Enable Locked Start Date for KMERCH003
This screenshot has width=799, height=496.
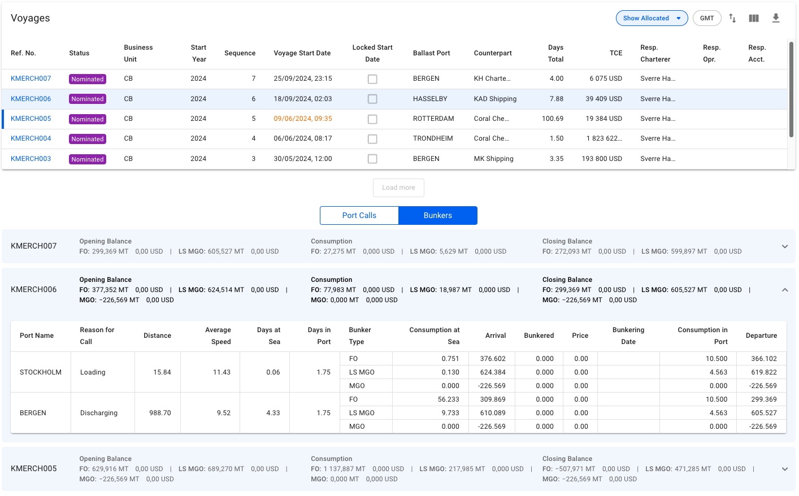[372, 159]
